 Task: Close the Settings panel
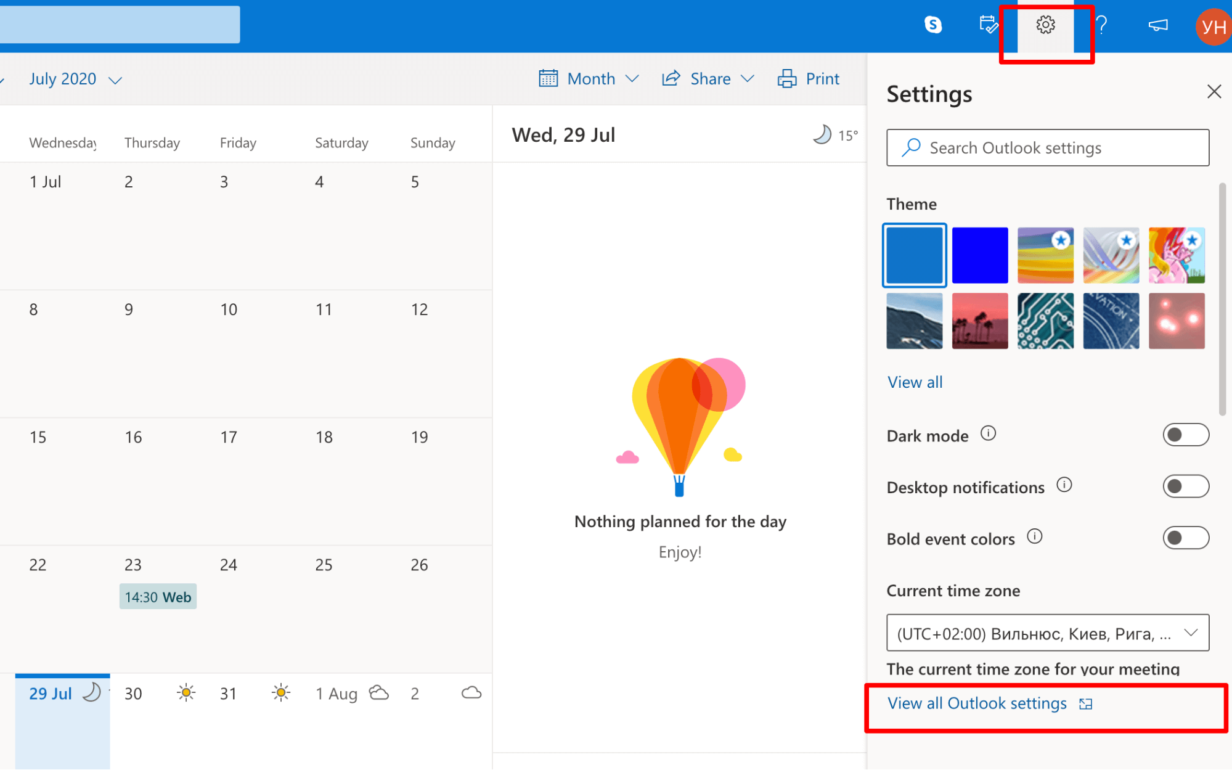(1213, 91)
